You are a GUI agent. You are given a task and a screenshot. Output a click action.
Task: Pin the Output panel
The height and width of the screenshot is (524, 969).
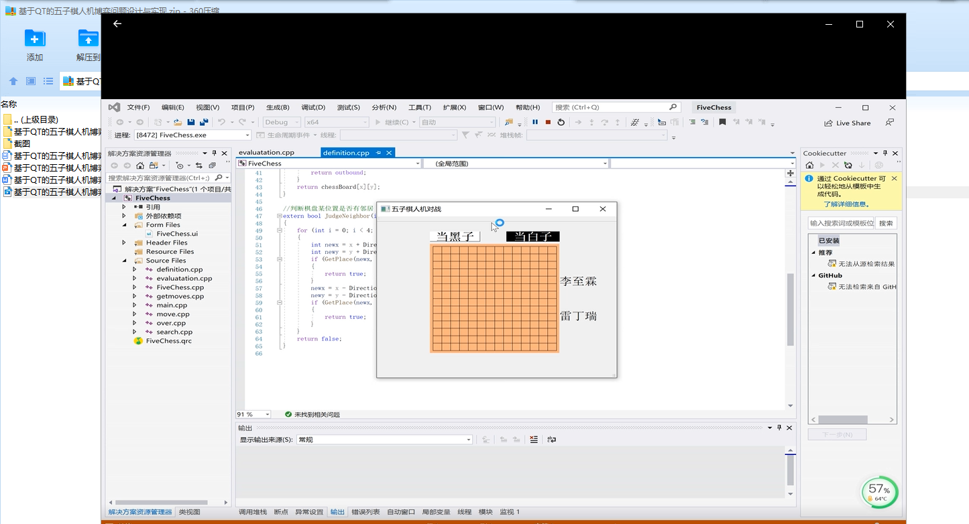pos(779,428)
